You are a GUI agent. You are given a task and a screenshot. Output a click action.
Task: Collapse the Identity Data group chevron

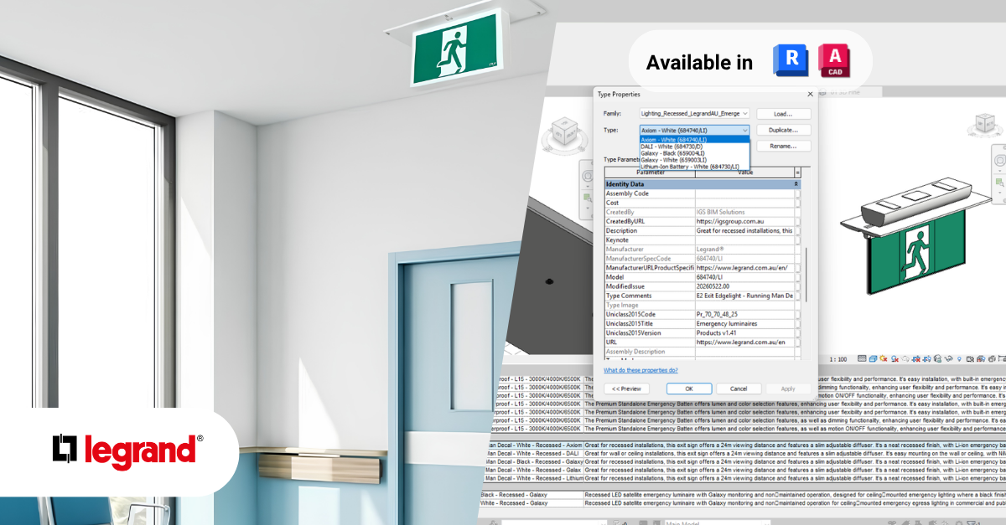pyautogui.click(x=796, y=184)
